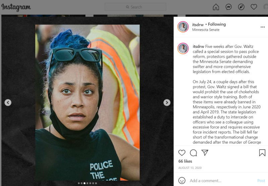Go to next carousel photo arrow
268x186 pixels.
[x=167, y=103]
